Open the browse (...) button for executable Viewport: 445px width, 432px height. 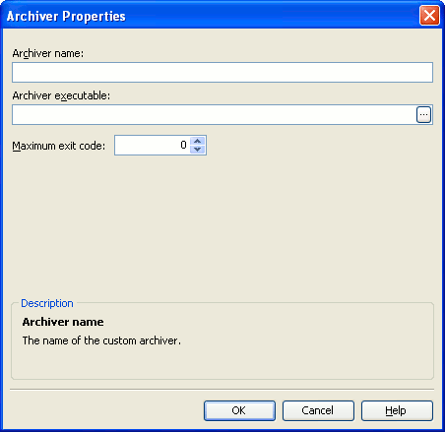423,115
